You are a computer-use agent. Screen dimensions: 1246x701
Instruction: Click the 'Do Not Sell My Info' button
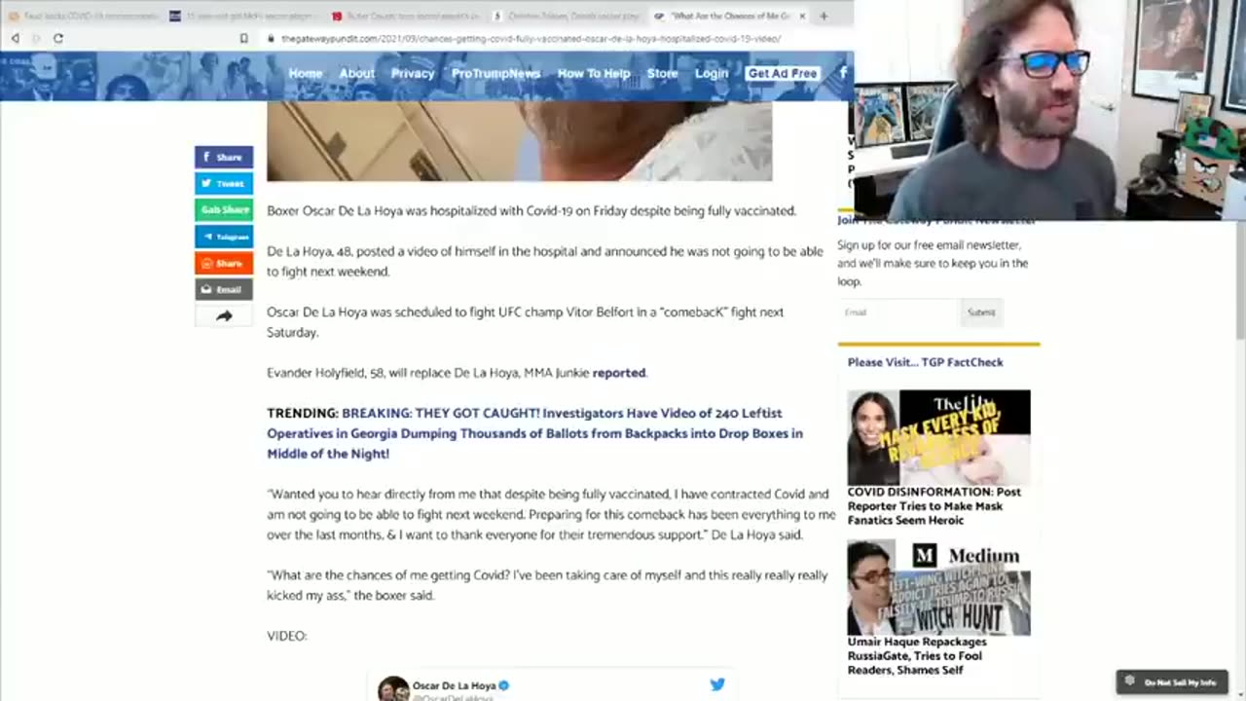pos(1172,683)
